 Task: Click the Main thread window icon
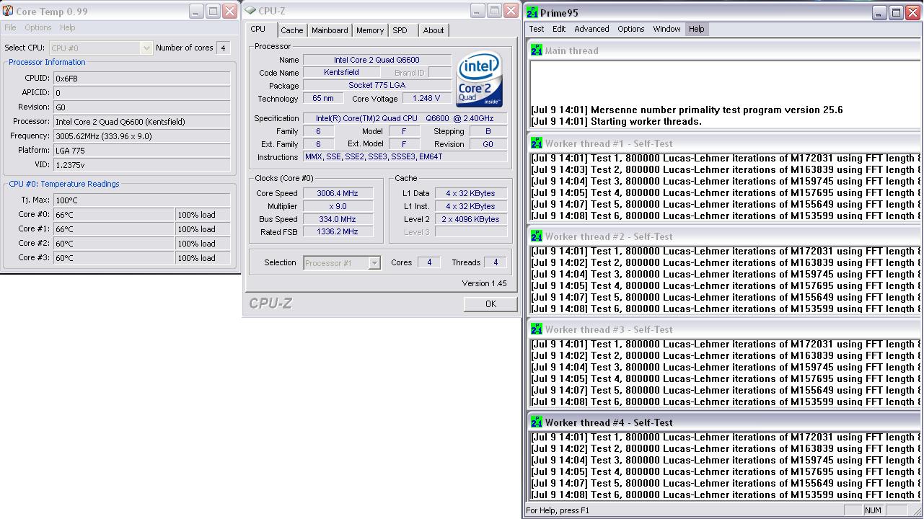[x=537, y=50]
